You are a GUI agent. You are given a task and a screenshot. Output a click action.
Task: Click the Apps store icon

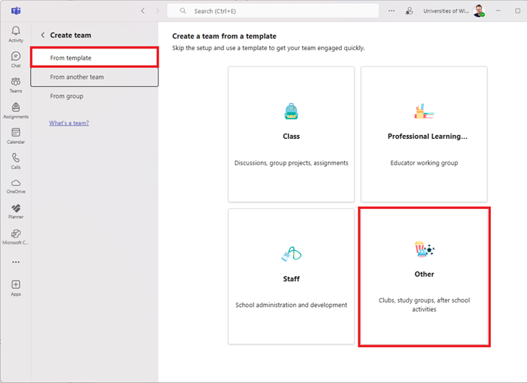point(15,287)
